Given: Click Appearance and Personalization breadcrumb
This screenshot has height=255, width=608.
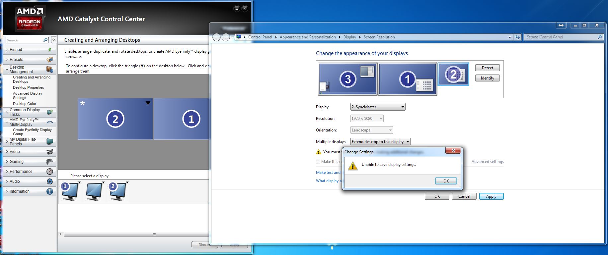Looking at the screenshot, I should [x=308, y=37].
